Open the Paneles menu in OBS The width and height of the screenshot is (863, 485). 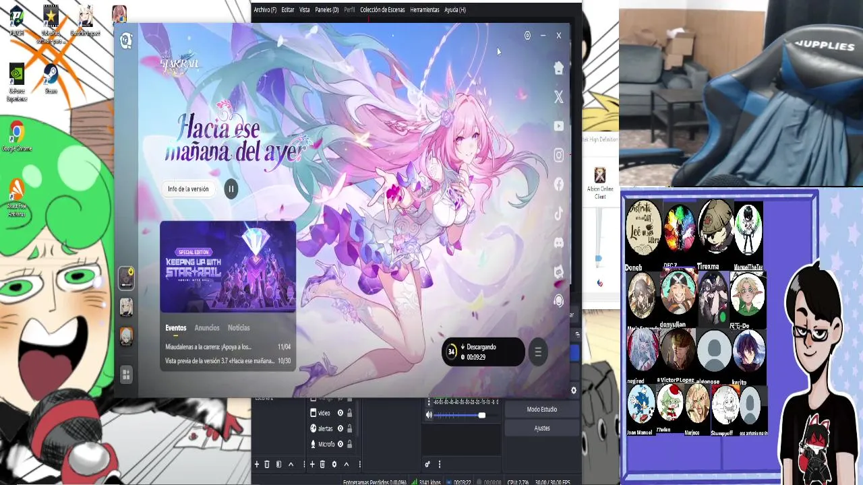click(x=327, y=10)
